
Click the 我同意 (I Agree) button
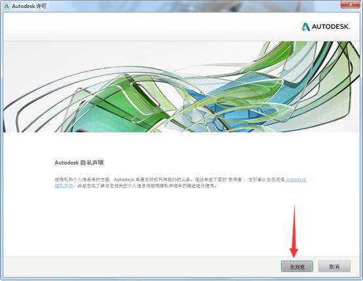pyautogui.click(x=297, y=267)
